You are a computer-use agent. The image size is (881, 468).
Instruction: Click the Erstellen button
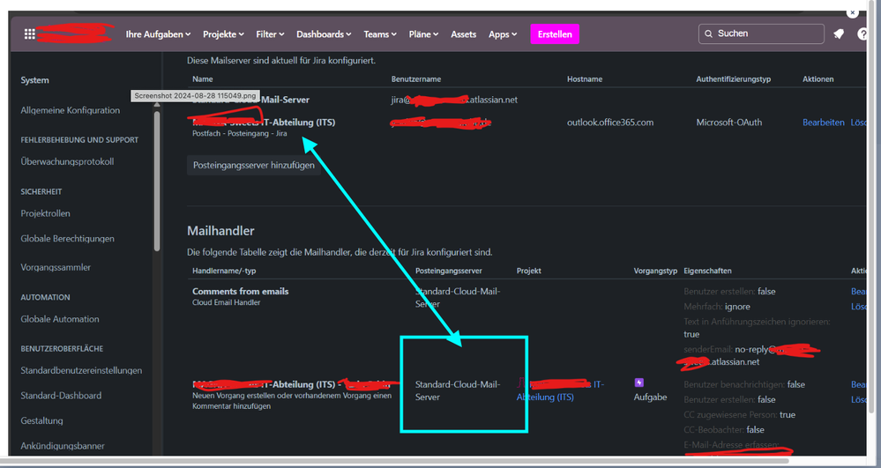pos(555,34)
